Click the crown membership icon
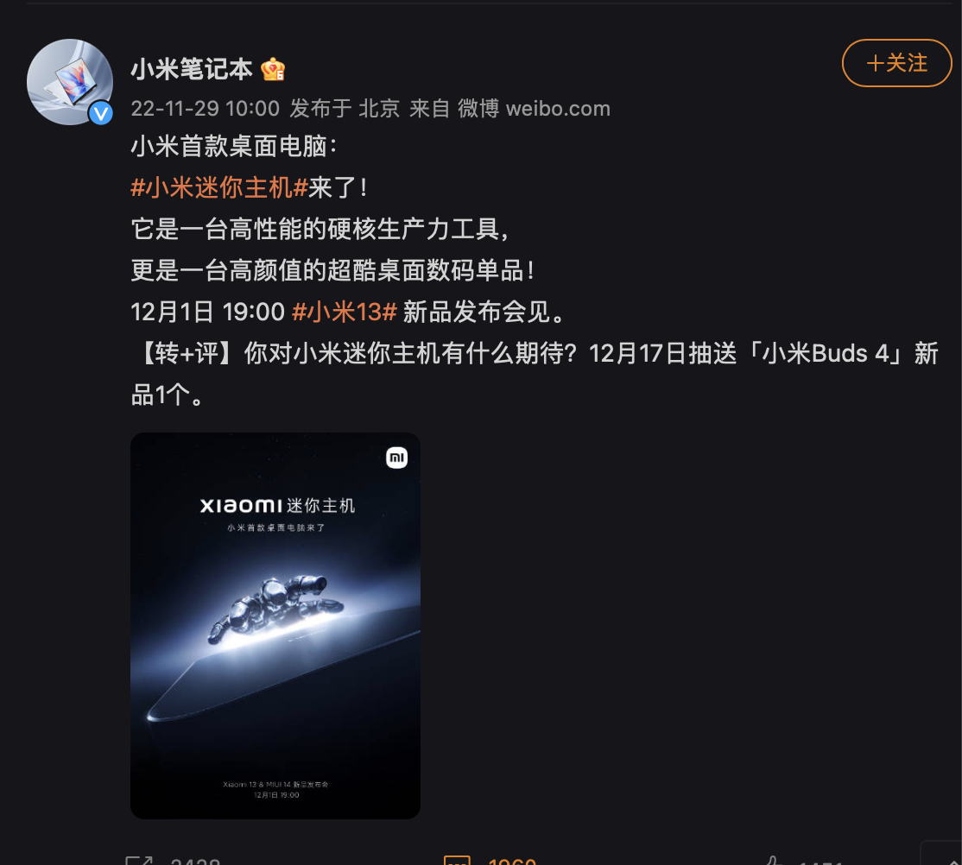962x865 pixels. tap(273, 69)
